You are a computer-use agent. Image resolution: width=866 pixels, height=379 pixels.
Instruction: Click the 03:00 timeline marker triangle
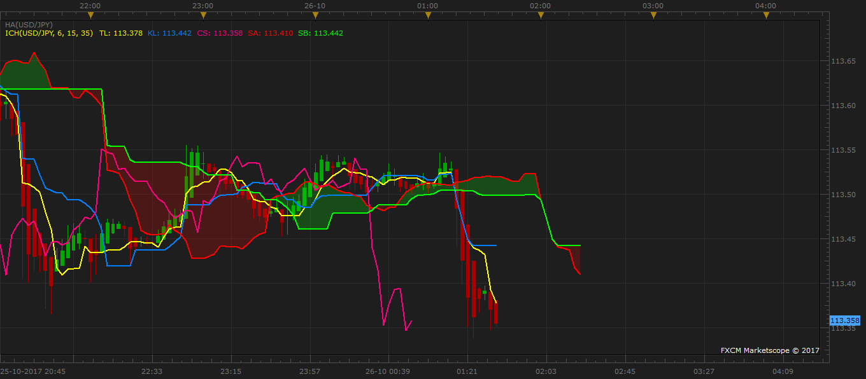[x=653, y=14]
